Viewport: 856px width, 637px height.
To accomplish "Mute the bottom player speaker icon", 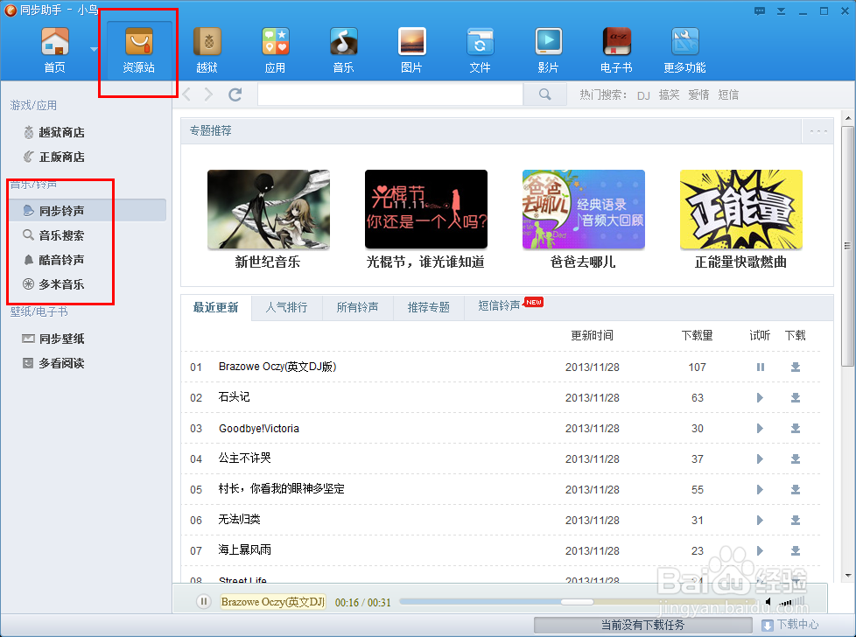I will tap(768, 602).
